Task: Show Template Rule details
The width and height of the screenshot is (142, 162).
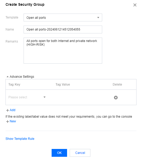Action: pyautogui.click(x=20, y=139)
